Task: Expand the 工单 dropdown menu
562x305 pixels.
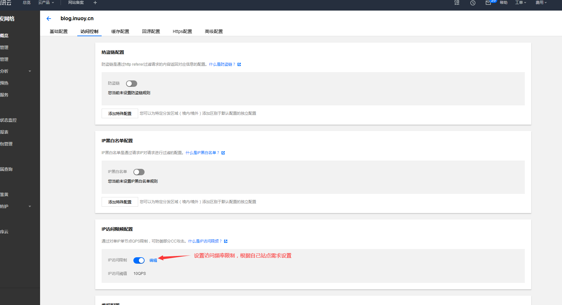Action: [x=521, y=3]
